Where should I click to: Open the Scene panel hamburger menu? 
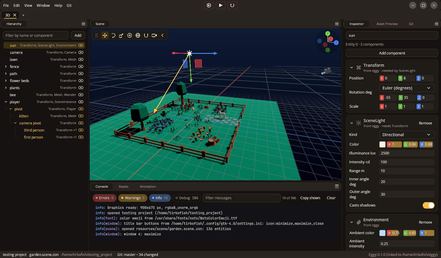coord(337,24)
